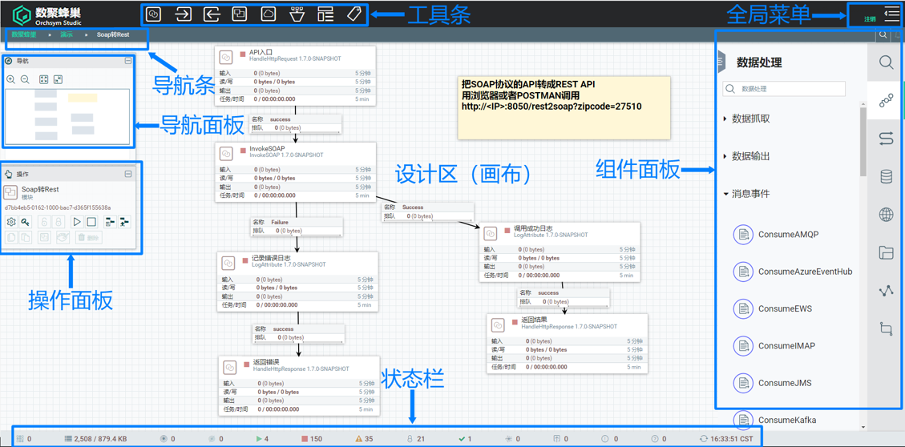Click the label tag toolbar icon
The height and width of the screenshot is (447, 905).
(354, 14)
